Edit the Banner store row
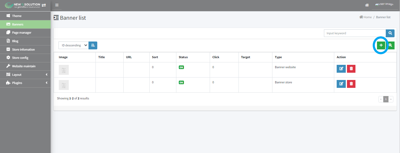The width and height of the screenshot is (400, 153). 341,84
